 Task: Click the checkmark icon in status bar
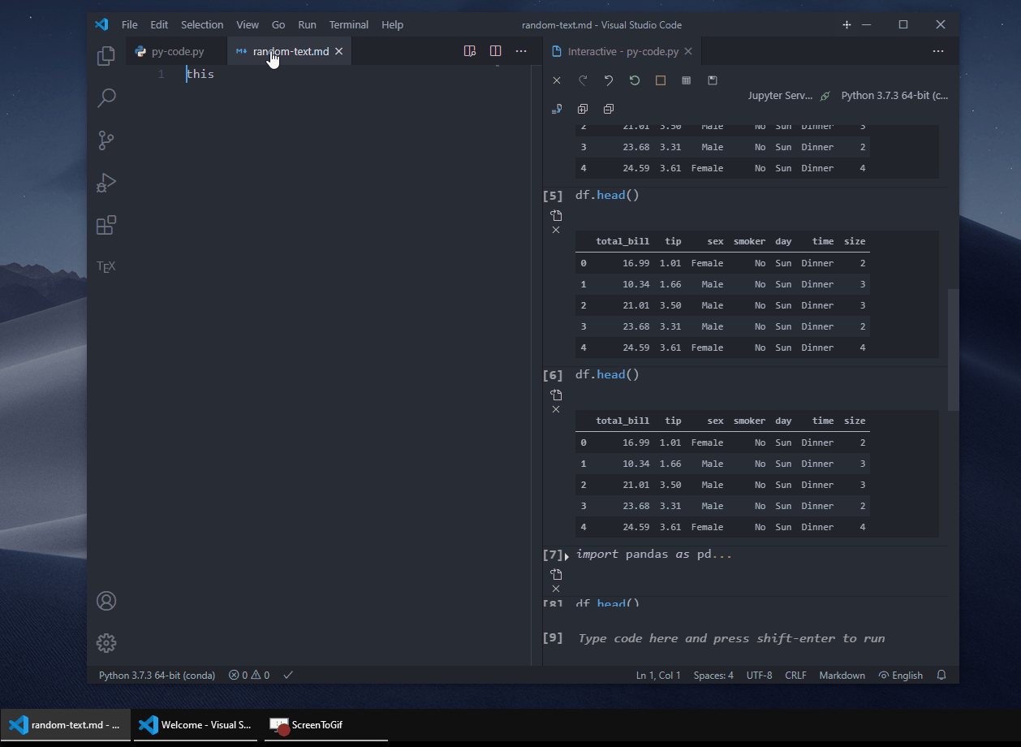coord(288,675)
